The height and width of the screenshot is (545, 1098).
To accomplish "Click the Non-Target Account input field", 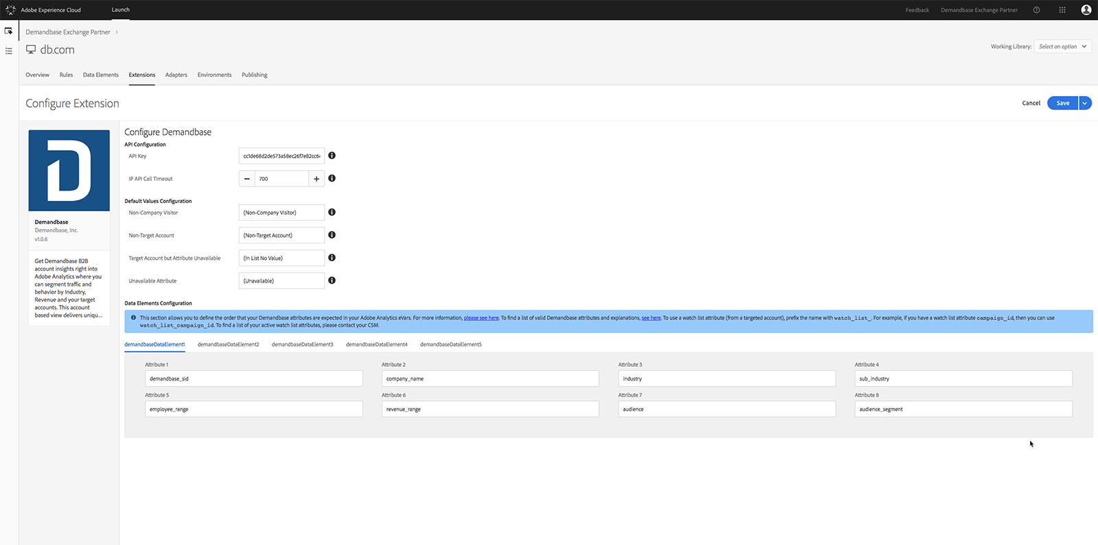I will pos(281,235).
